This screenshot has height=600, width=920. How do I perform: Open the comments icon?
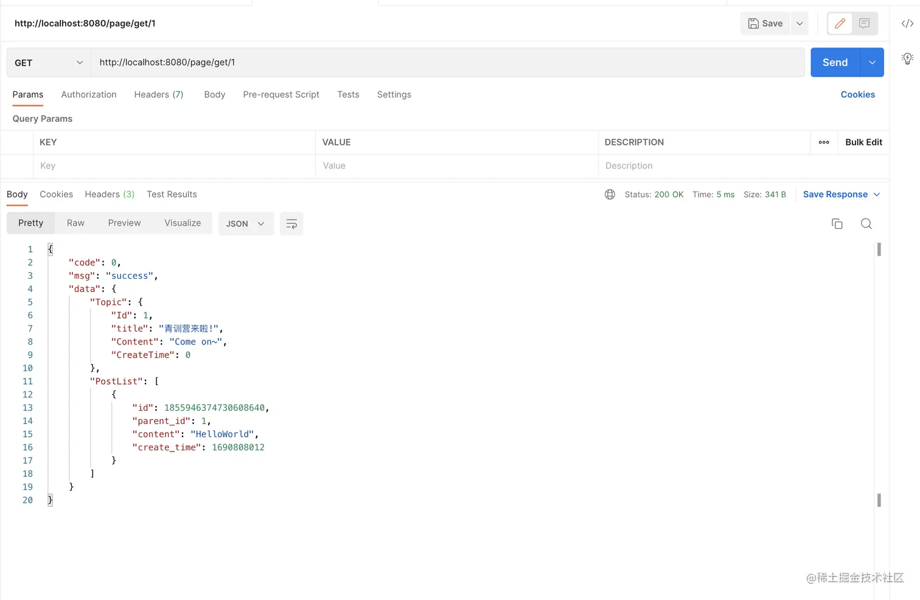pos(864,24)
